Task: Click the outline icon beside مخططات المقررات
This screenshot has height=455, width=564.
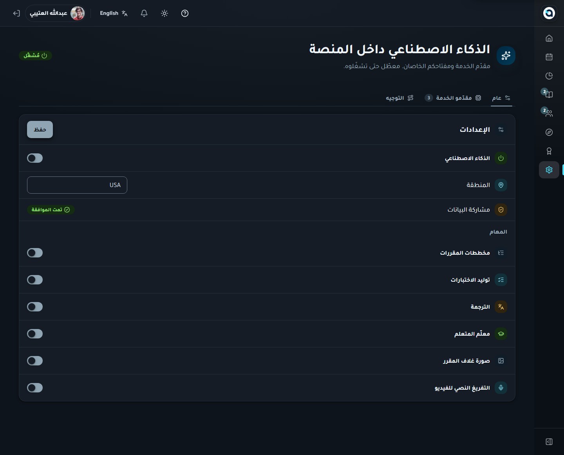Action: pos(501,253)
